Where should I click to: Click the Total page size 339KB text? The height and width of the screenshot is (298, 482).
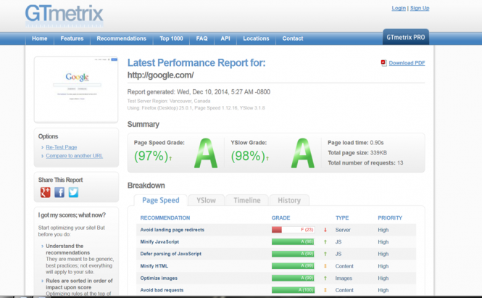(x=357, y=153)
